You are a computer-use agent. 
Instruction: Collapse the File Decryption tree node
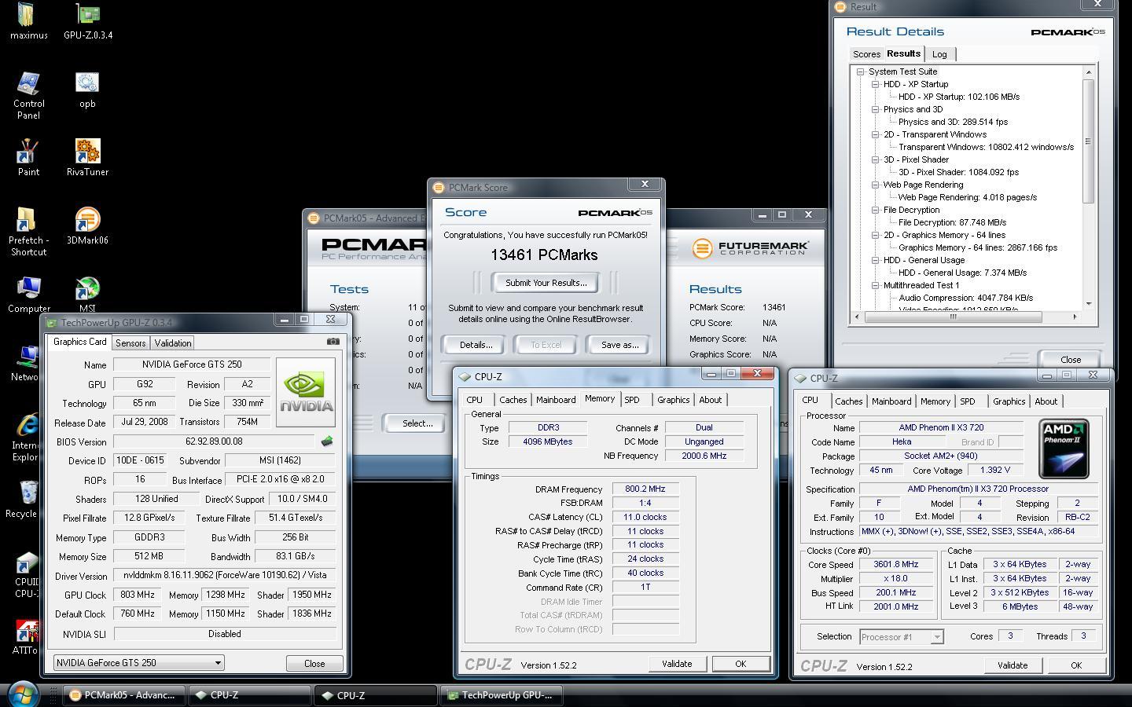(875, 210)
